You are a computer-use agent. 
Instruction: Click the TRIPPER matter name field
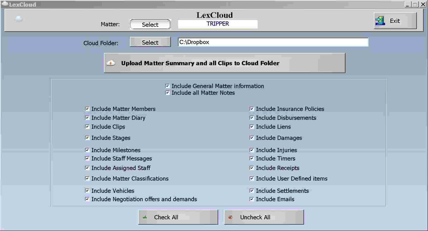click(x=218, y=24)
